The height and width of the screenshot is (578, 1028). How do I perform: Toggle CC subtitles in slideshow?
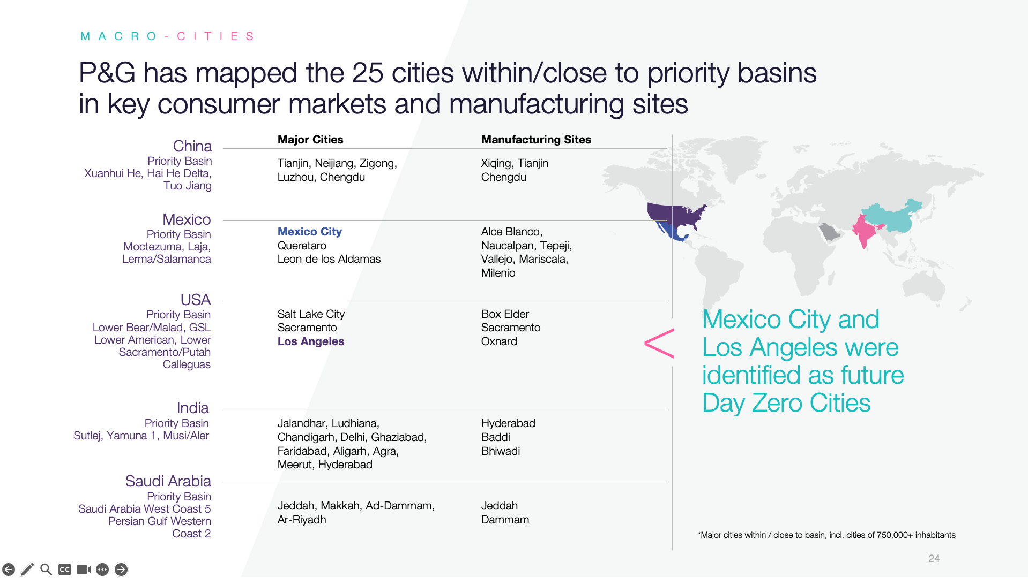[x=65, y=569]
